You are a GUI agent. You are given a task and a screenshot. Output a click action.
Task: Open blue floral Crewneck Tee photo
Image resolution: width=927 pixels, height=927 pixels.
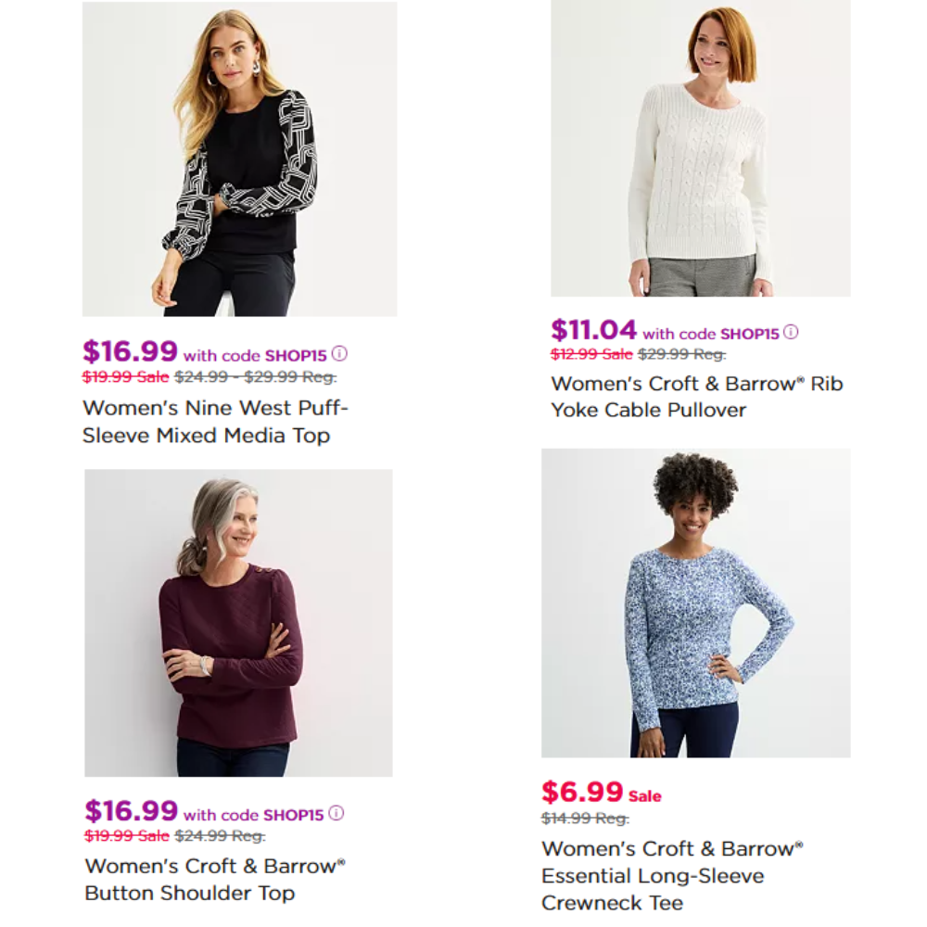pos(696,603)
